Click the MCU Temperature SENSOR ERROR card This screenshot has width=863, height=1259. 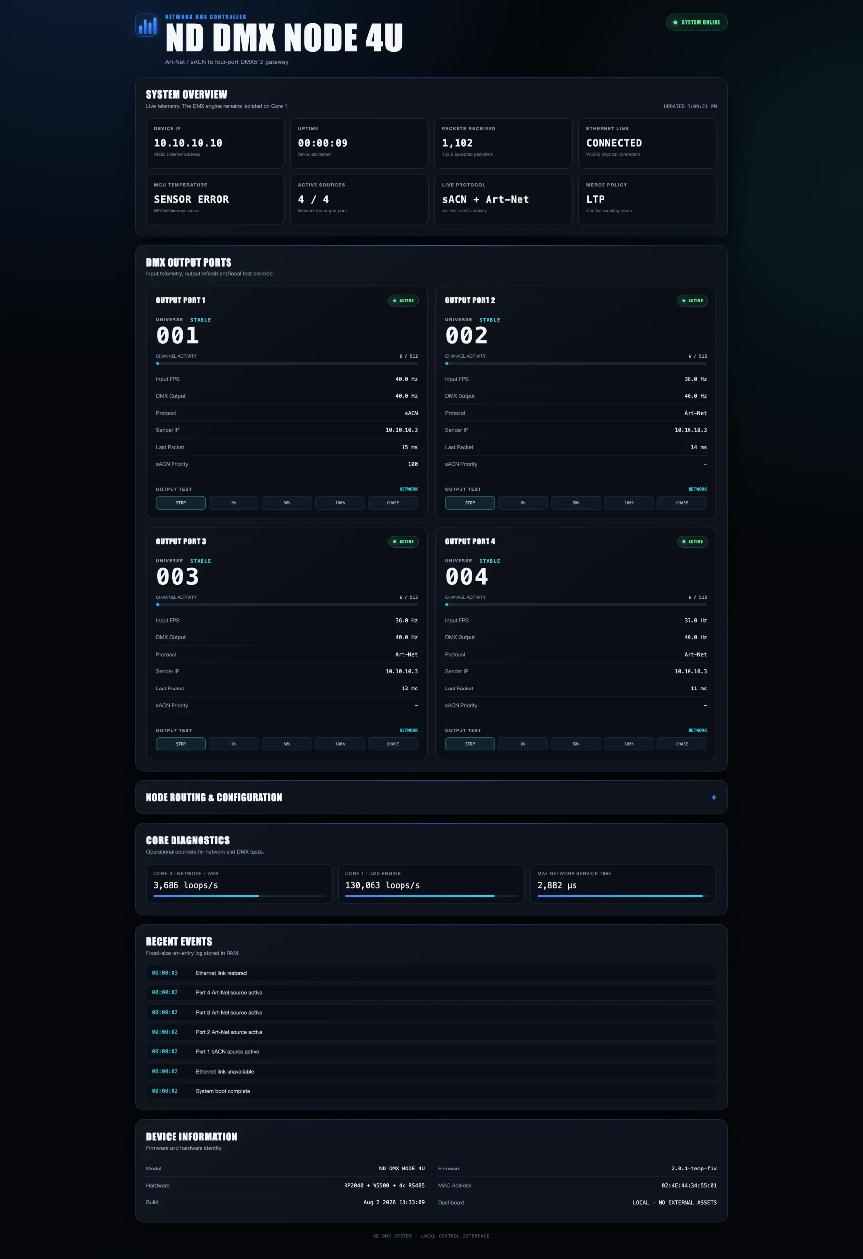click(x=215, y=199)
